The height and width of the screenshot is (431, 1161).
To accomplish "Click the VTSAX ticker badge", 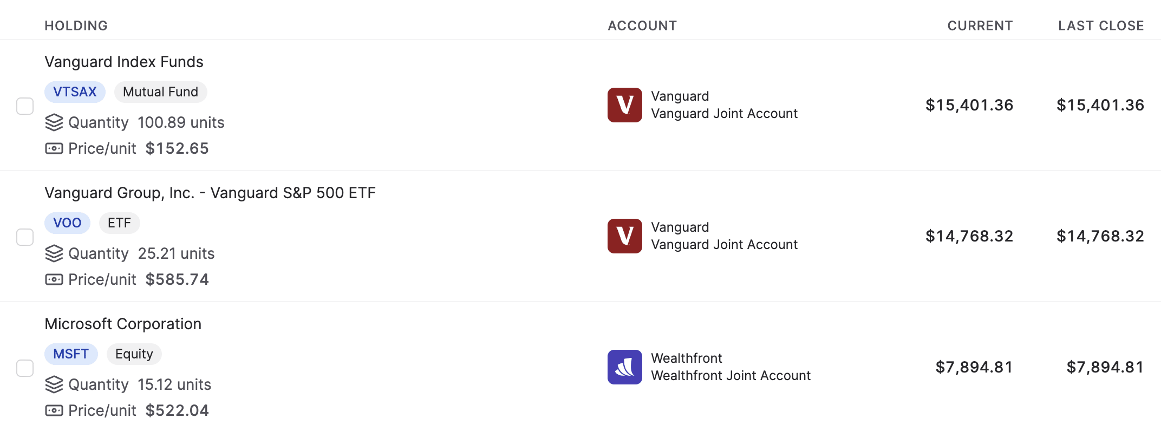I will point(74,92).
